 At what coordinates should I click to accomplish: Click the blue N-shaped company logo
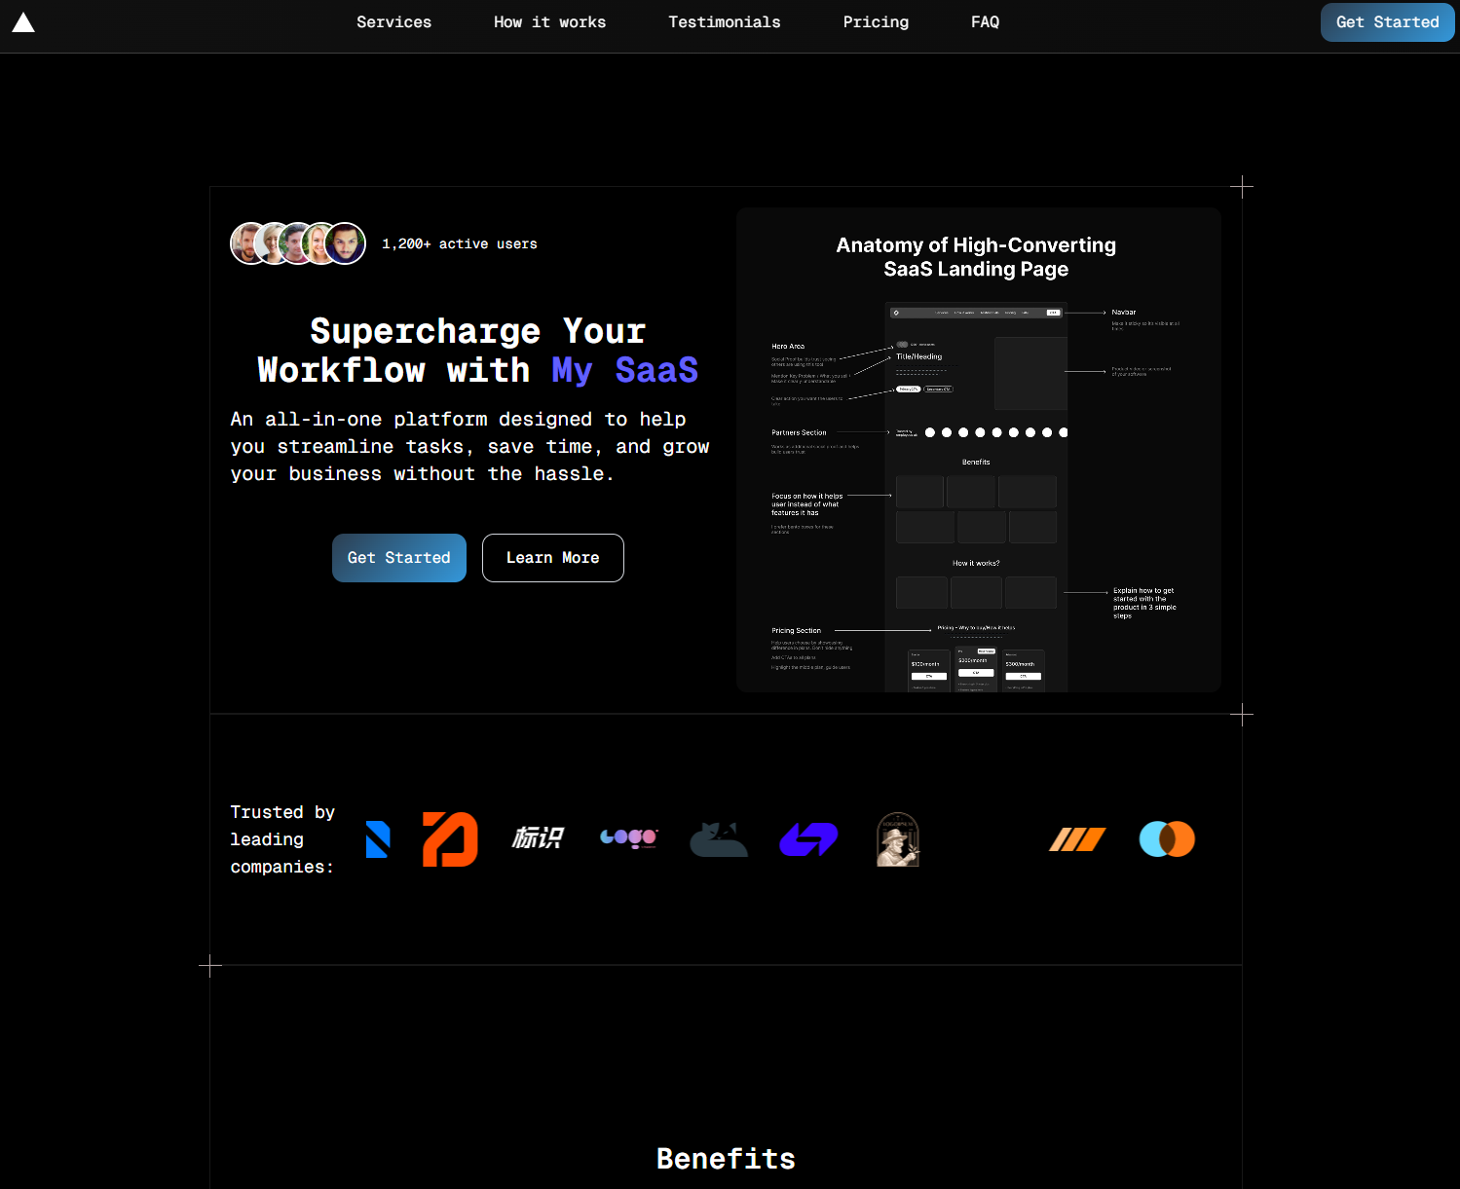coord(378,839)
